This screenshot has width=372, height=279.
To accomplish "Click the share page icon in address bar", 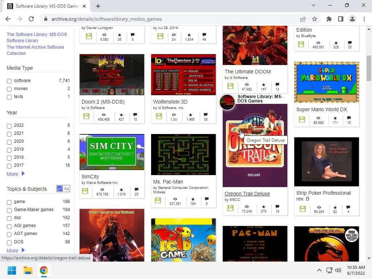I will coord(303,19).
